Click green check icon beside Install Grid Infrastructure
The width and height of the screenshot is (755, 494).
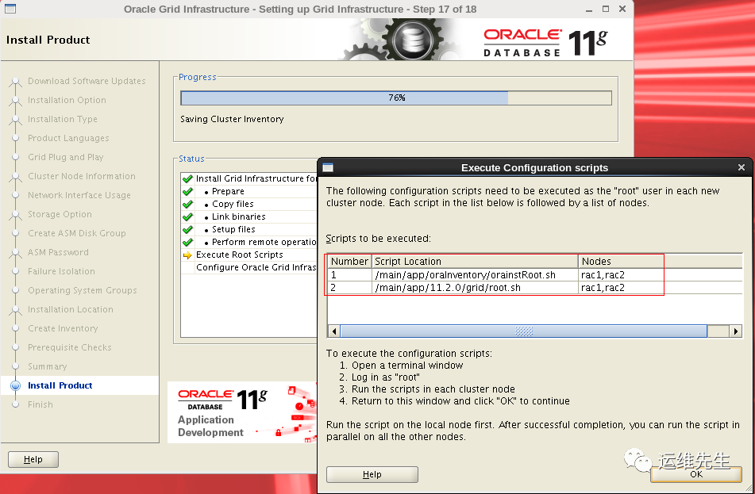[x=187, y=178]
